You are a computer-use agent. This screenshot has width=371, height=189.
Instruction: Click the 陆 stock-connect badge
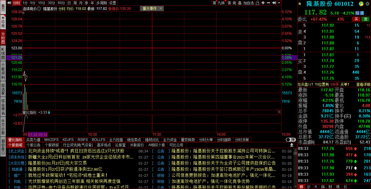click(x=358, y=13)
